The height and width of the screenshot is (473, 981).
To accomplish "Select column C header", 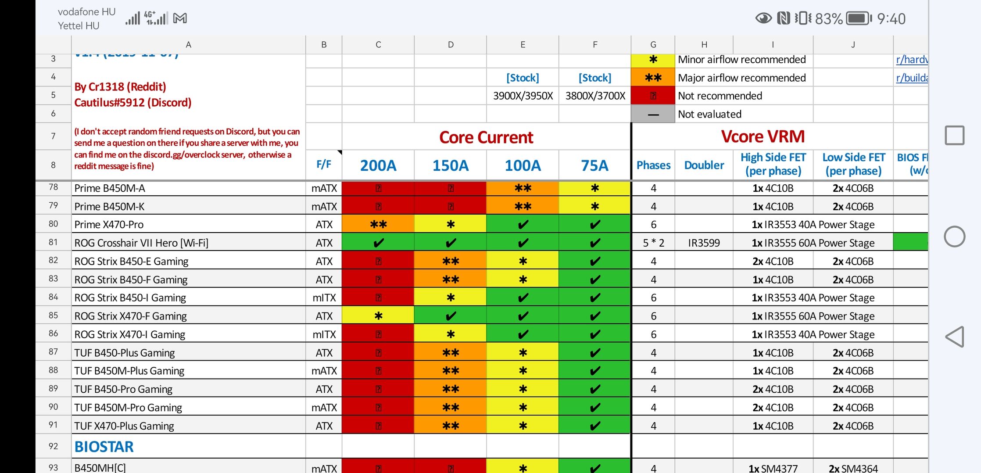I will 378,45.
